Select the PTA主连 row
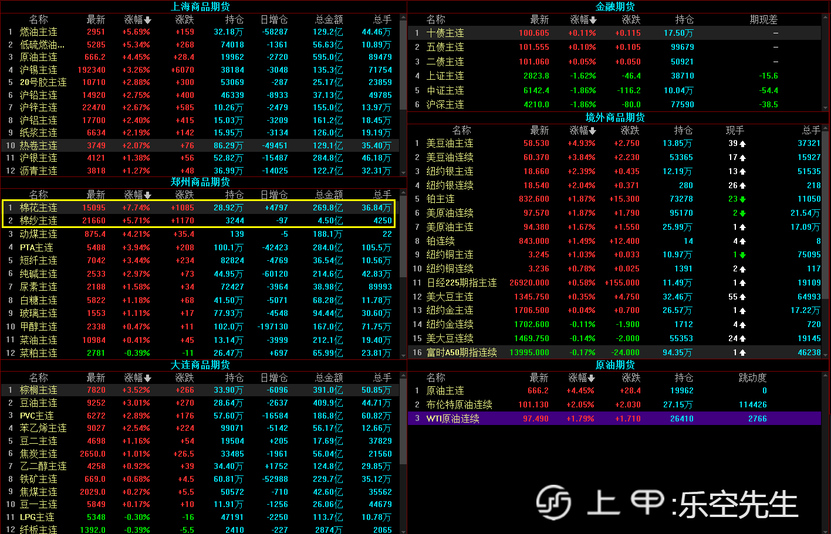 point(200,247)
